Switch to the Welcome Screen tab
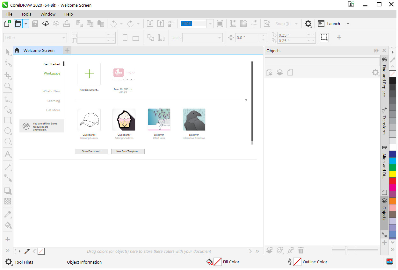398x270 pixels. [38, 50]
